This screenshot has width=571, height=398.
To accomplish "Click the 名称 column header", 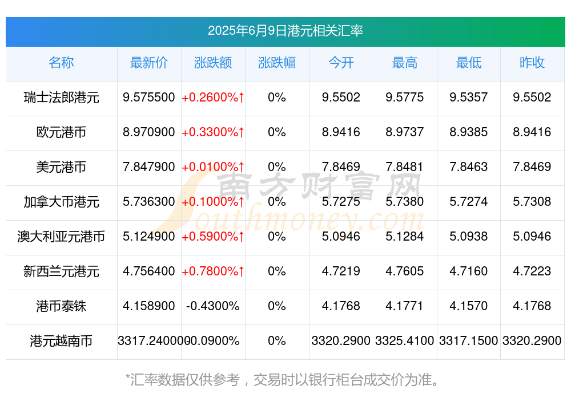I will coord(61,63).
